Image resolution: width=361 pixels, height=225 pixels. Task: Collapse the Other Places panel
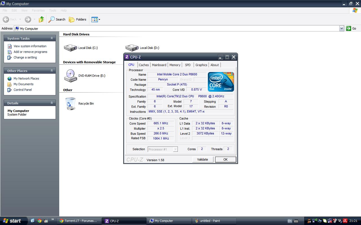52,71
